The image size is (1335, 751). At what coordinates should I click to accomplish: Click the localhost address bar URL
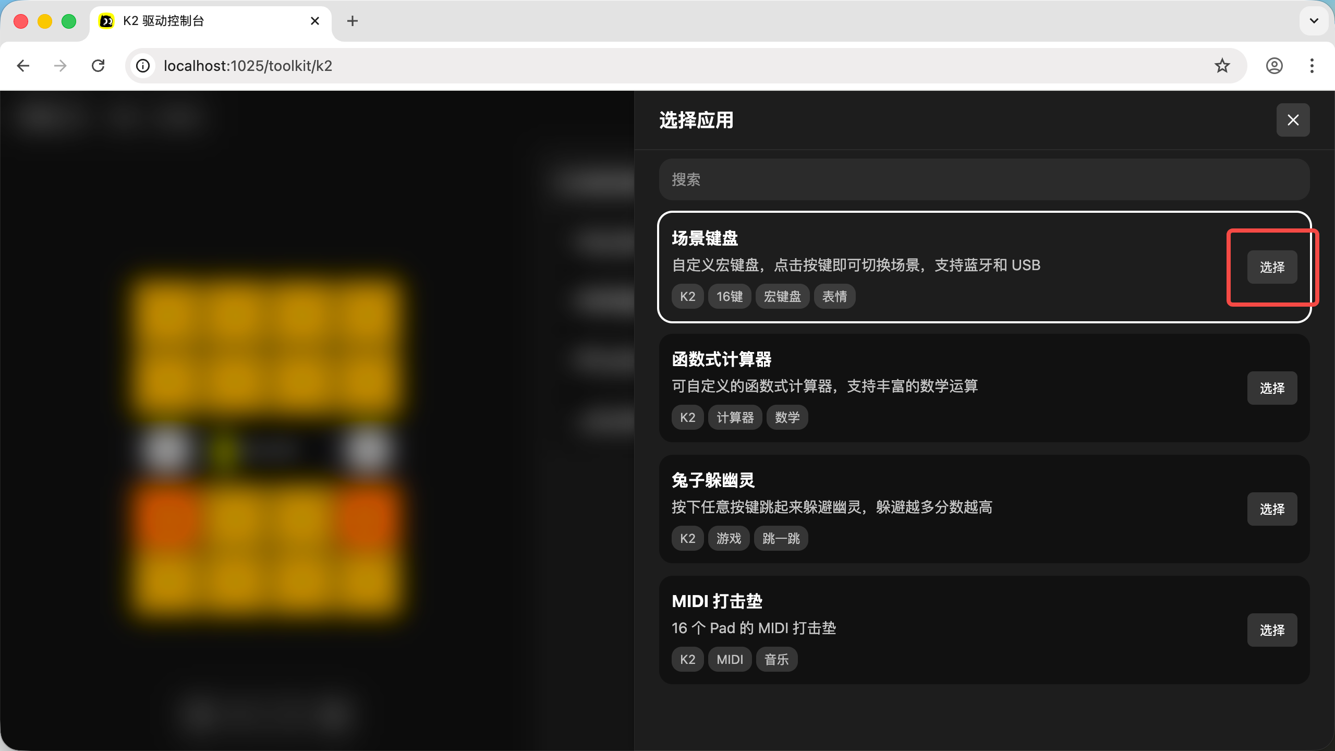coord(248,66)
